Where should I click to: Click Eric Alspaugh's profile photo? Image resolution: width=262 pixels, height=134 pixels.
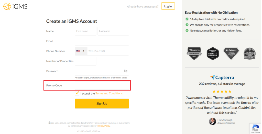coord(212,121)
